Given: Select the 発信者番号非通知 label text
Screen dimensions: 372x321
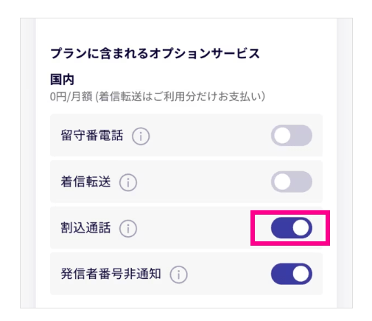Looking at the screenshot, I should (x=110, y=274).
